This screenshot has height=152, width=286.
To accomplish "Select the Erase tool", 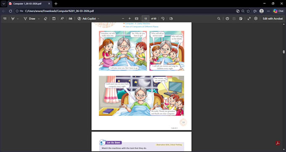I will 45,19.
